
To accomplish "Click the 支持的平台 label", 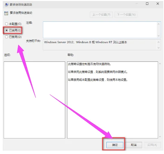I will point(33,41).
